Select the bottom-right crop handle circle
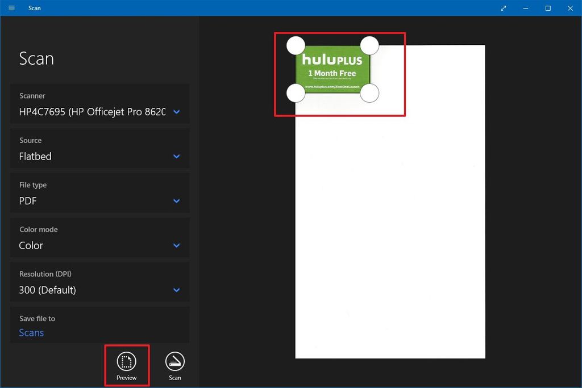 tap(369, 94)
